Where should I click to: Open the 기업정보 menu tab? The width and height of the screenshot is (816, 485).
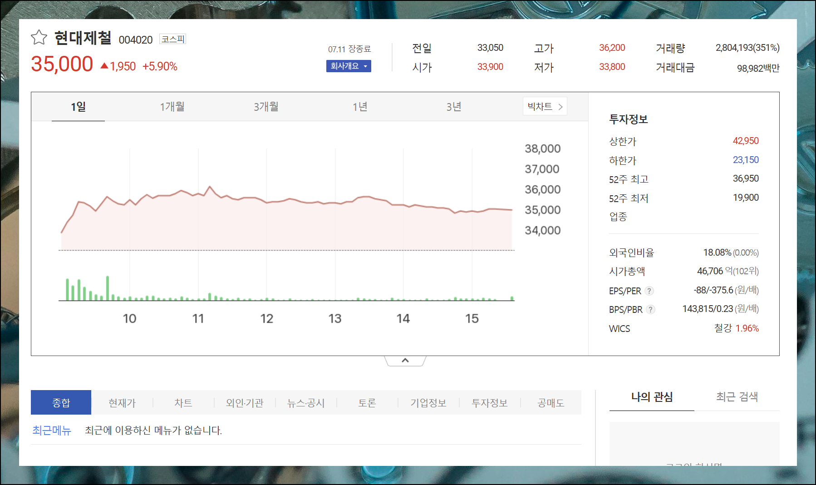[x=428, y=402]
